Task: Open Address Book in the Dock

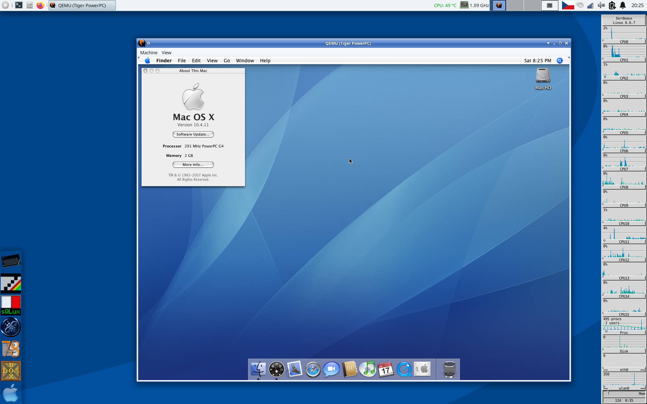Action: (x=349, y=369)
